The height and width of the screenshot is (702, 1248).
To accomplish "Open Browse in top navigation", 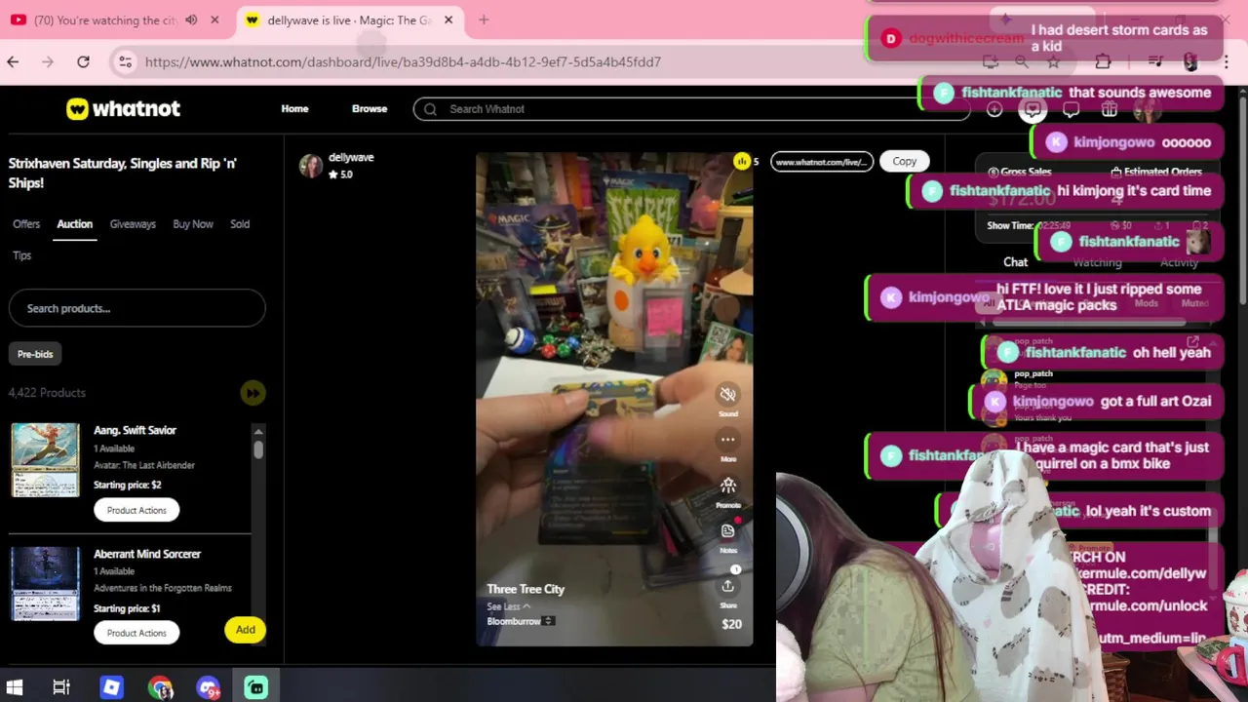I will (370, 109).
